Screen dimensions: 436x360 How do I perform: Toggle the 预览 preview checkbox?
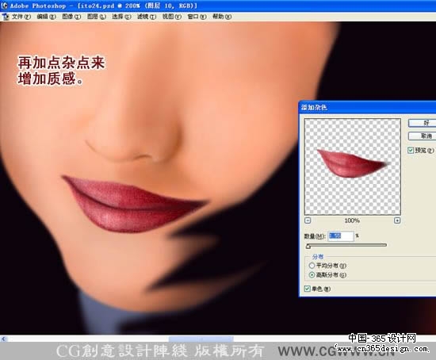tap(411, 151)
